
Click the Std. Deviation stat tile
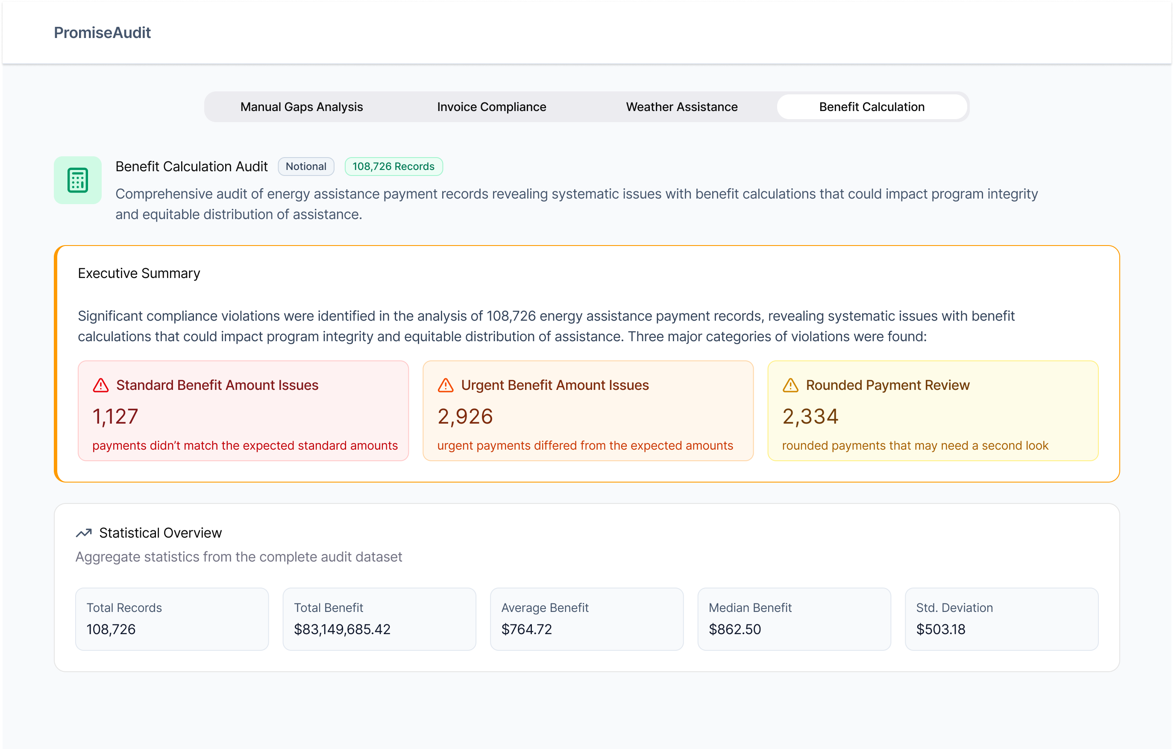[1001, 619]
